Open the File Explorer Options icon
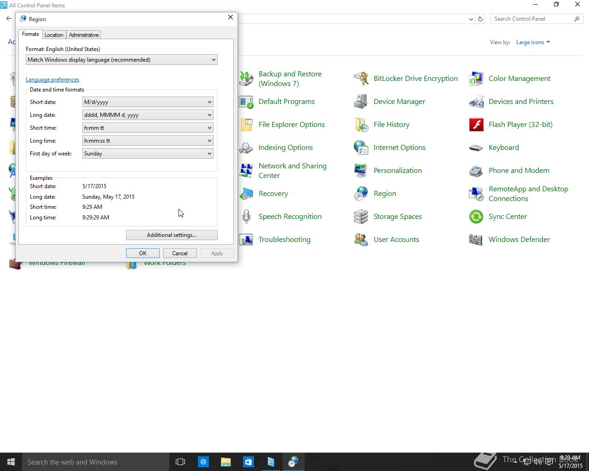 pos(246,125)
